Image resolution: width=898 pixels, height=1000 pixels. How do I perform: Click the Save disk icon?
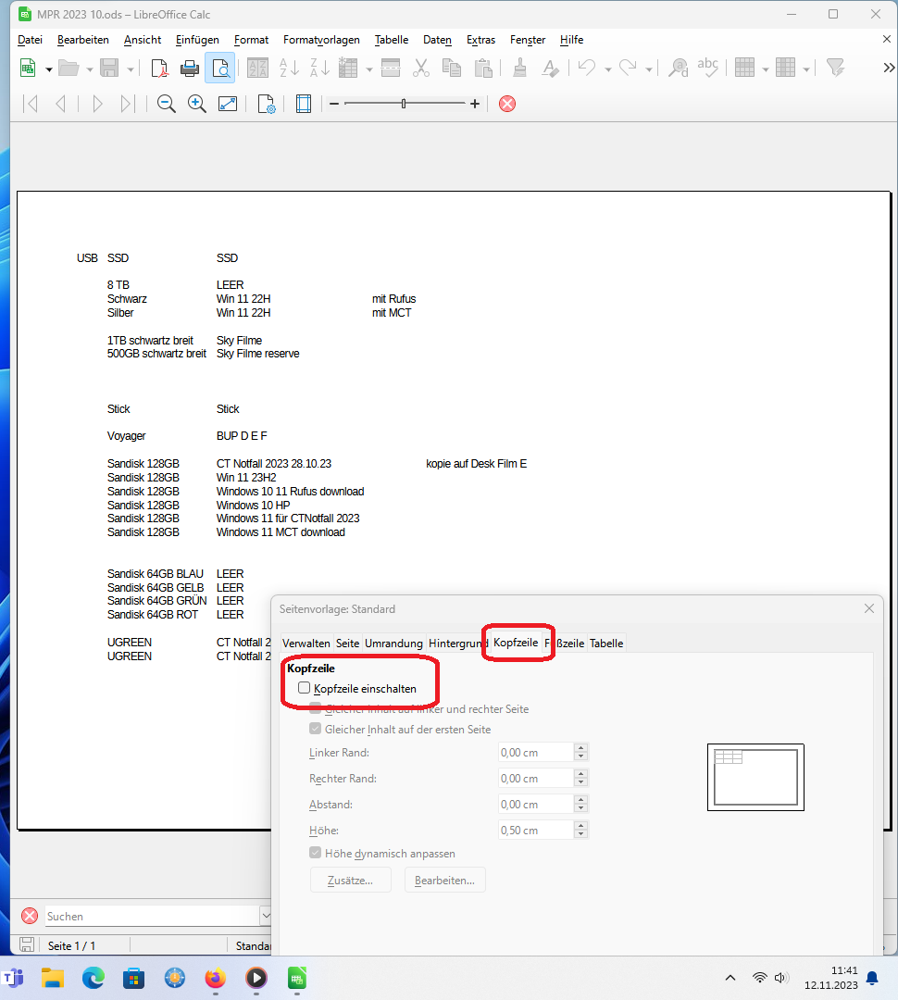(x=109, y=68)
